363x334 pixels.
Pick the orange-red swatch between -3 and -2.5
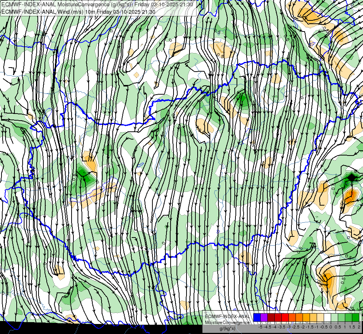[x=292, y=318]
